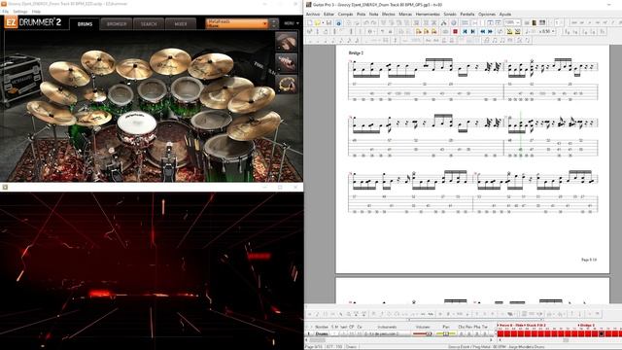Select the hands percussion thumbnail
622x350 pixels.
coord(286,41)
